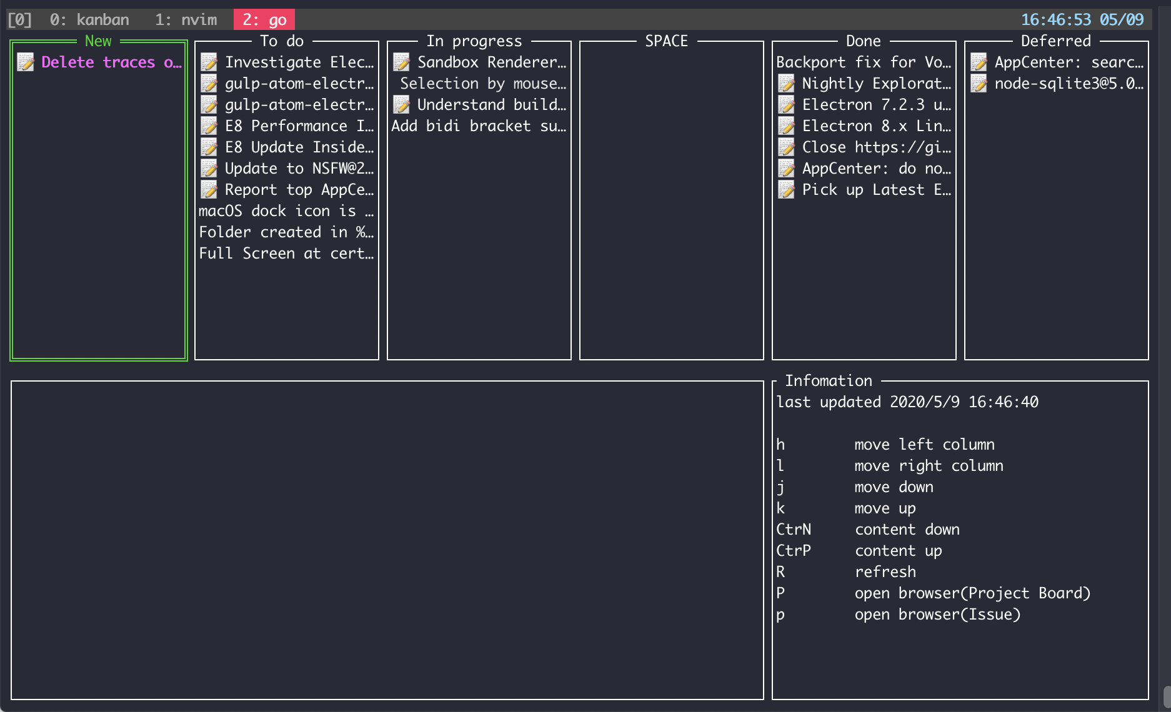The width and height of the screenshot is (1171, 712).
Task: Click the 'content down' help line
Action: (868, 529)
